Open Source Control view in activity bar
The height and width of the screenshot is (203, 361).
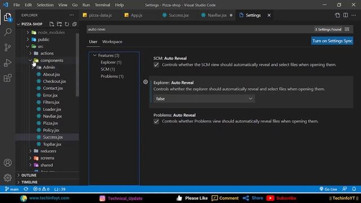coord(7,47)
